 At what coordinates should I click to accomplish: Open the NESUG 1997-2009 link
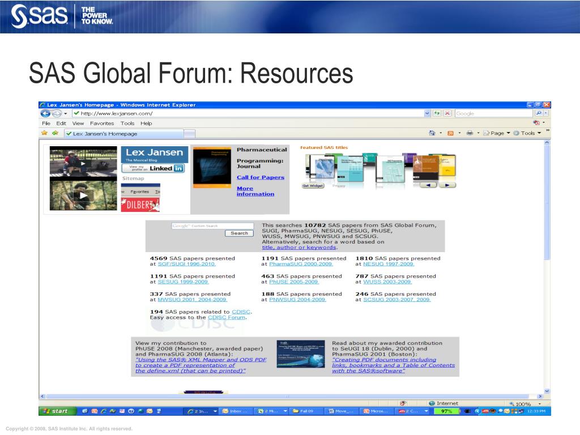[389, 264]
